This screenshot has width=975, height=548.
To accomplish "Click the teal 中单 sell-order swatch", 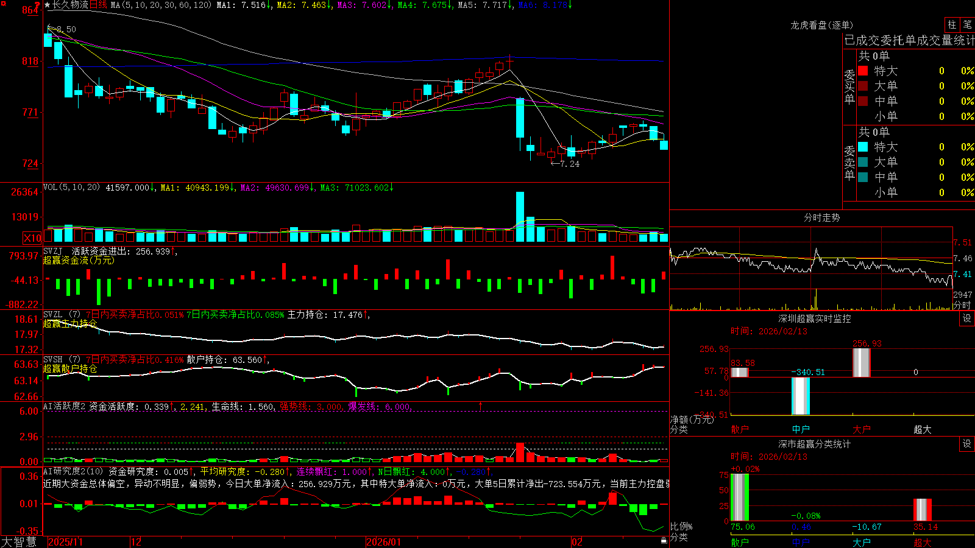I will 863,177.
